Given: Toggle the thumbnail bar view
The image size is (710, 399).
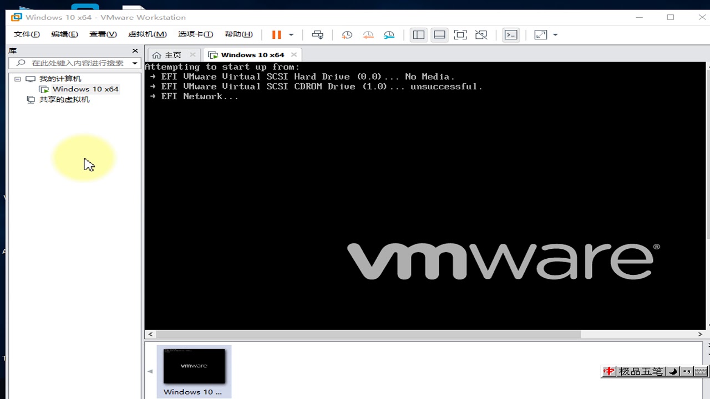Looking at the screenshot, I should point(439,35).
